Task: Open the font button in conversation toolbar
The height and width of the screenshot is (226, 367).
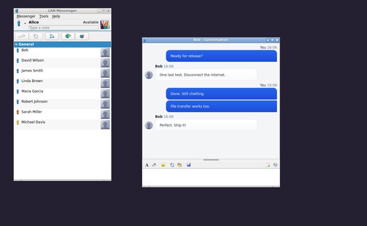Action: click(x=147, y=165)
